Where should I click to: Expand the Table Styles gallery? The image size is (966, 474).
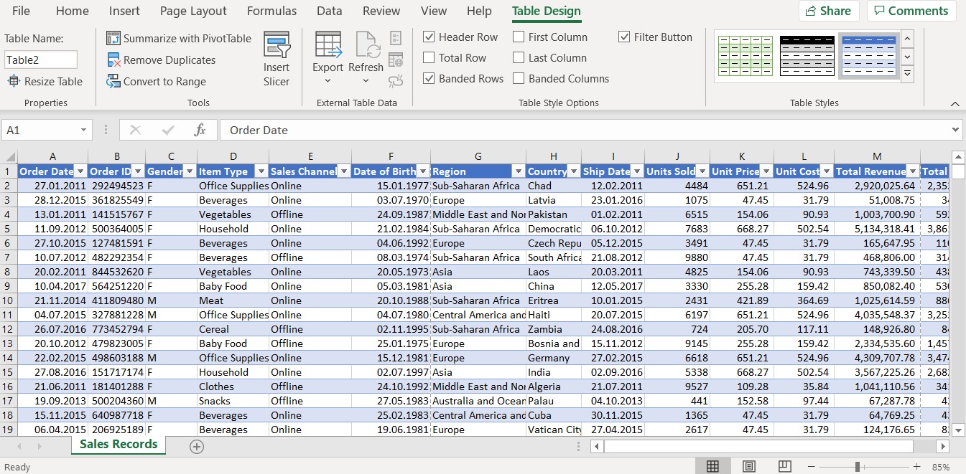(907, 73)
